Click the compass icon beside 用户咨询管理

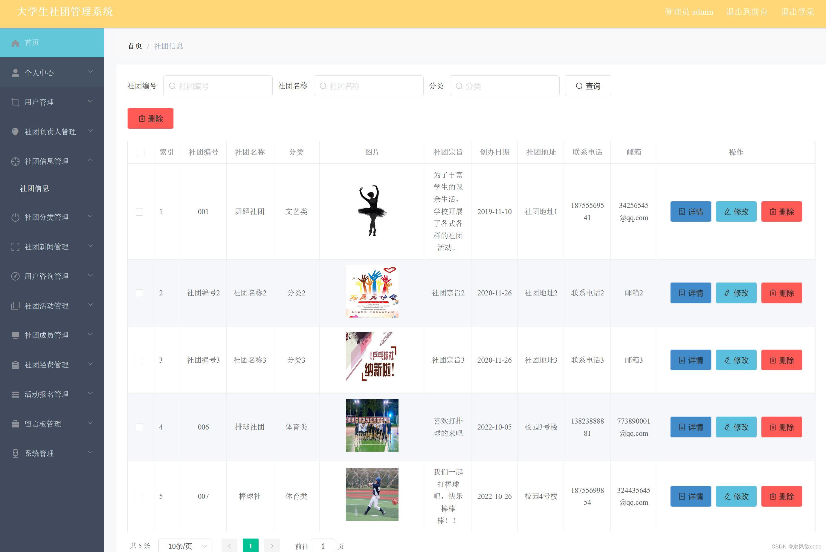(x=15, y=276)
